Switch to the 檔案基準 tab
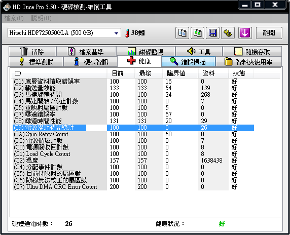This screenshot has width=290, height=235. (x=86, y=52)
